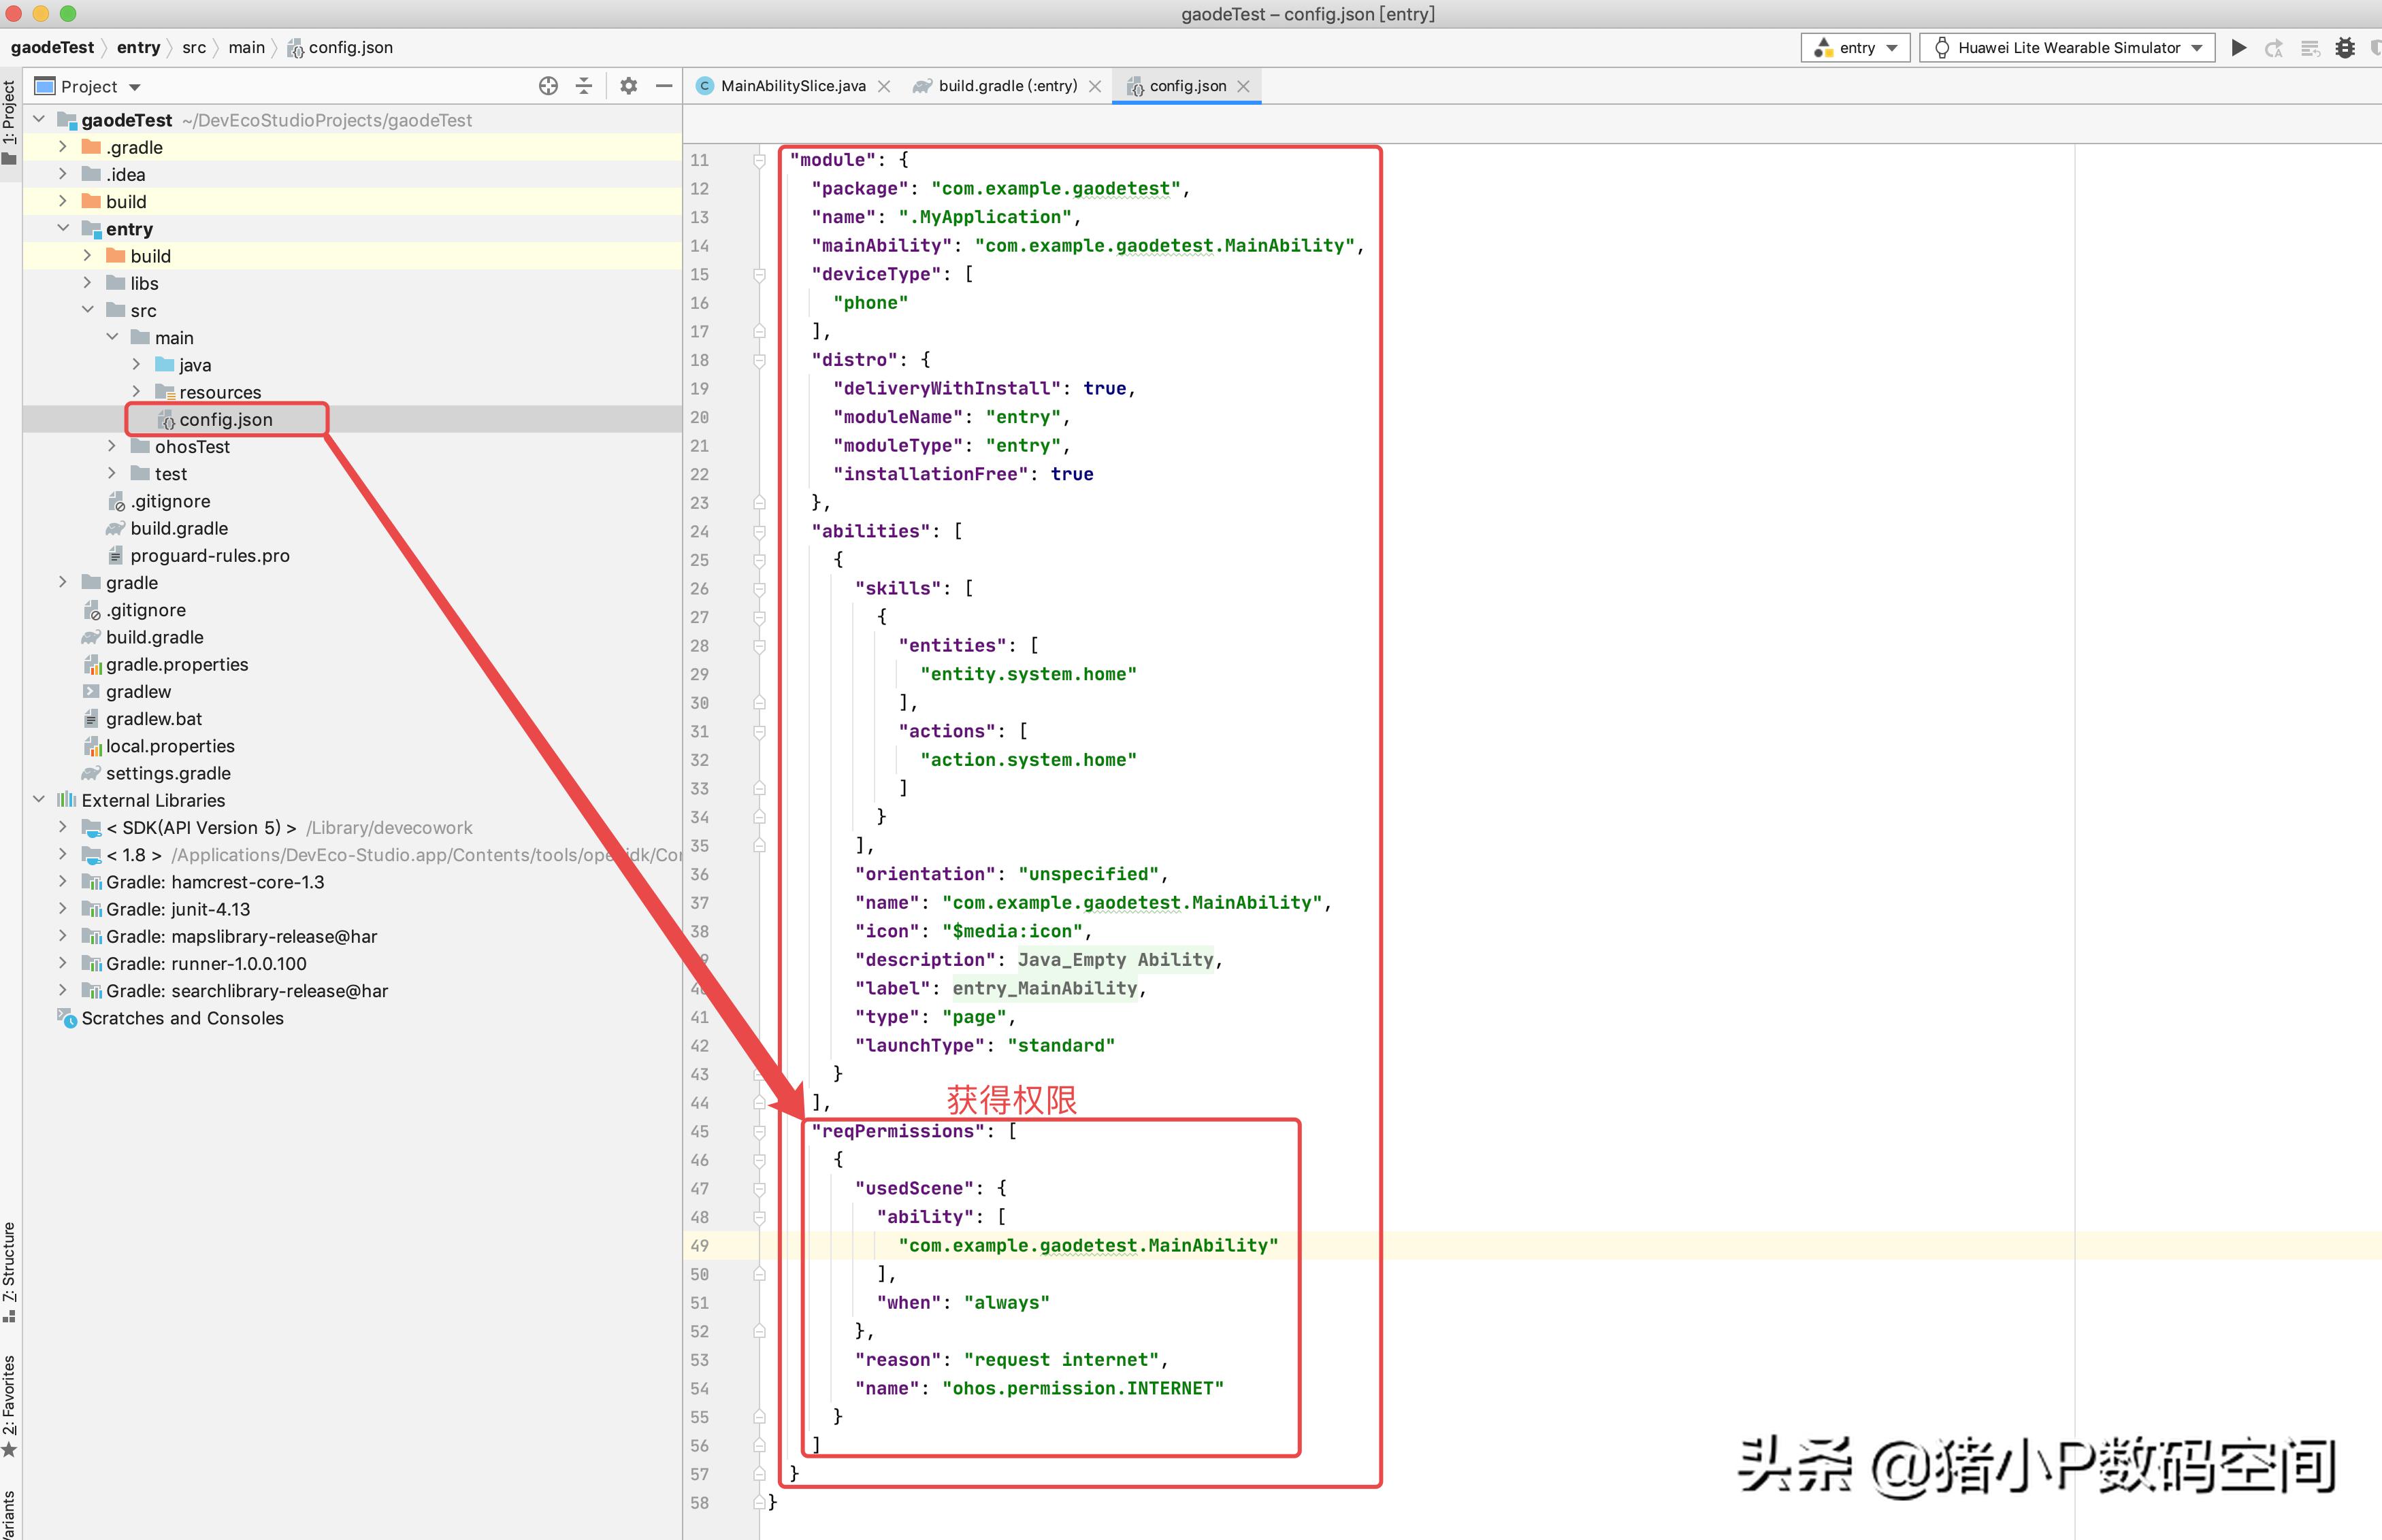The height and width of the screenshot is (1540, 2382).
Task: Open the entry run configuration dropdown
Action: coord(1856,48)
